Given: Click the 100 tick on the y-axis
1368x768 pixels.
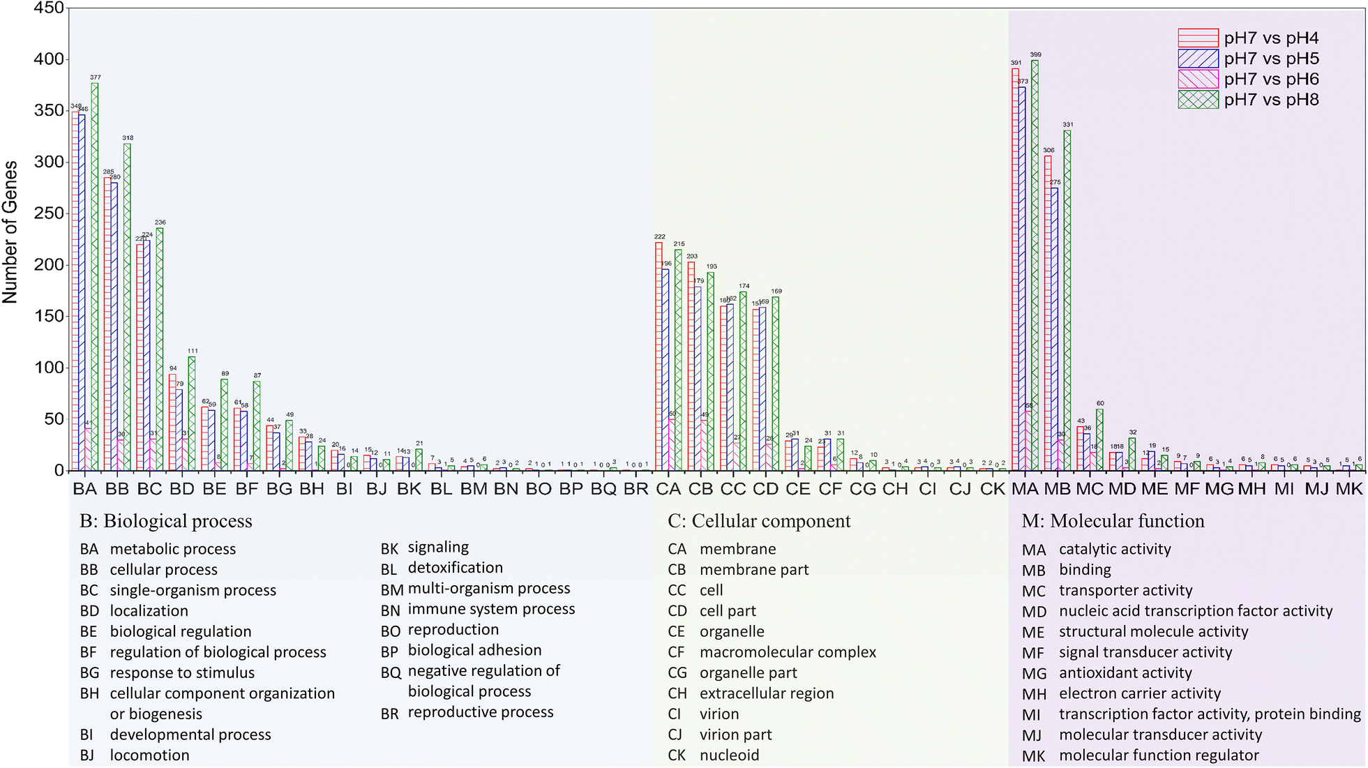Looking at the screenshot, I should (x=48, y=368).
